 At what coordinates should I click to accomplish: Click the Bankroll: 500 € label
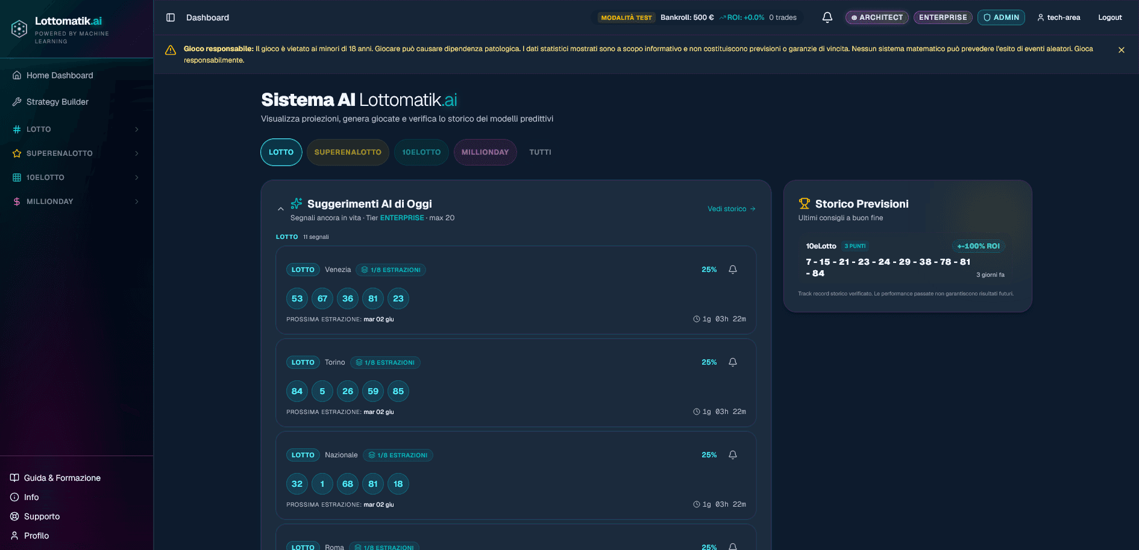(x=687, y=17)
